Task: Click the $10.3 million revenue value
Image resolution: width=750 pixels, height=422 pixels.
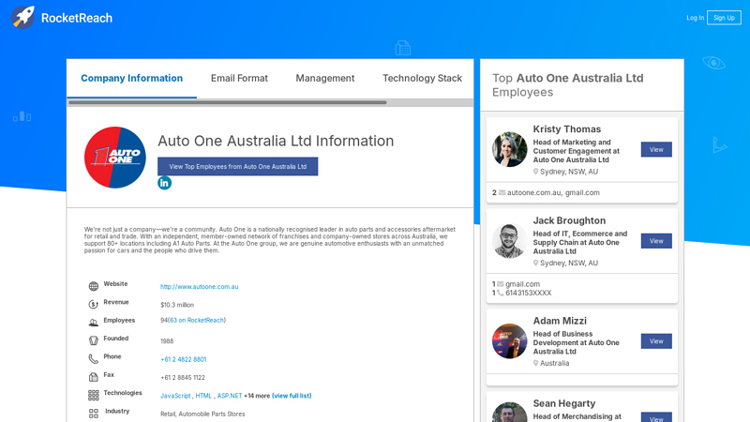Action: pos(177,305)
